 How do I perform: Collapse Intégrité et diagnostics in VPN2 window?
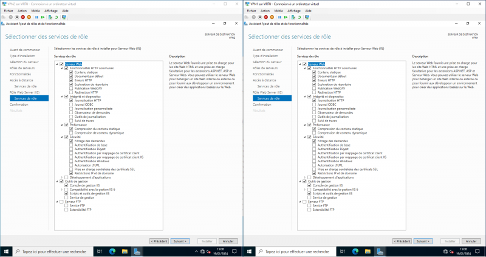point(62,97)
